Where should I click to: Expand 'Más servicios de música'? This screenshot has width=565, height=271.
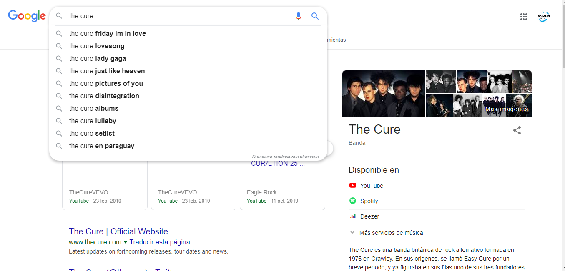[x=386, y=233]
